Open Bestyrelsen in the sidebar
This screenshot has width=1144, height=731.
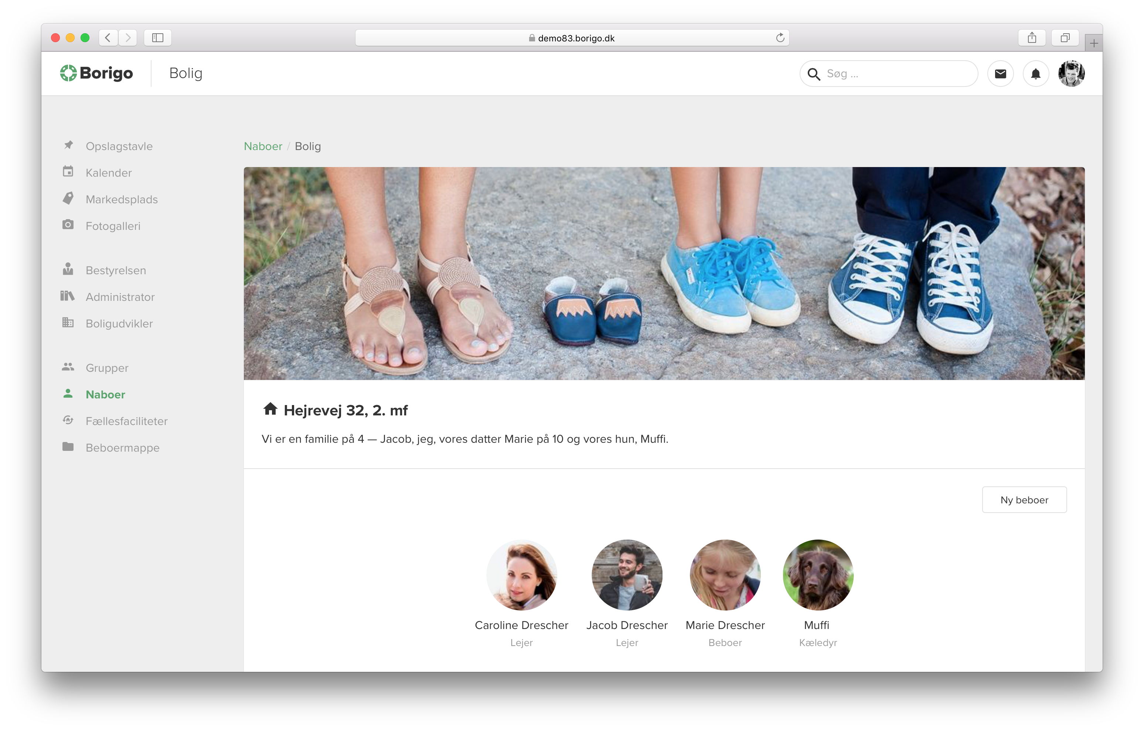point(116,270)
